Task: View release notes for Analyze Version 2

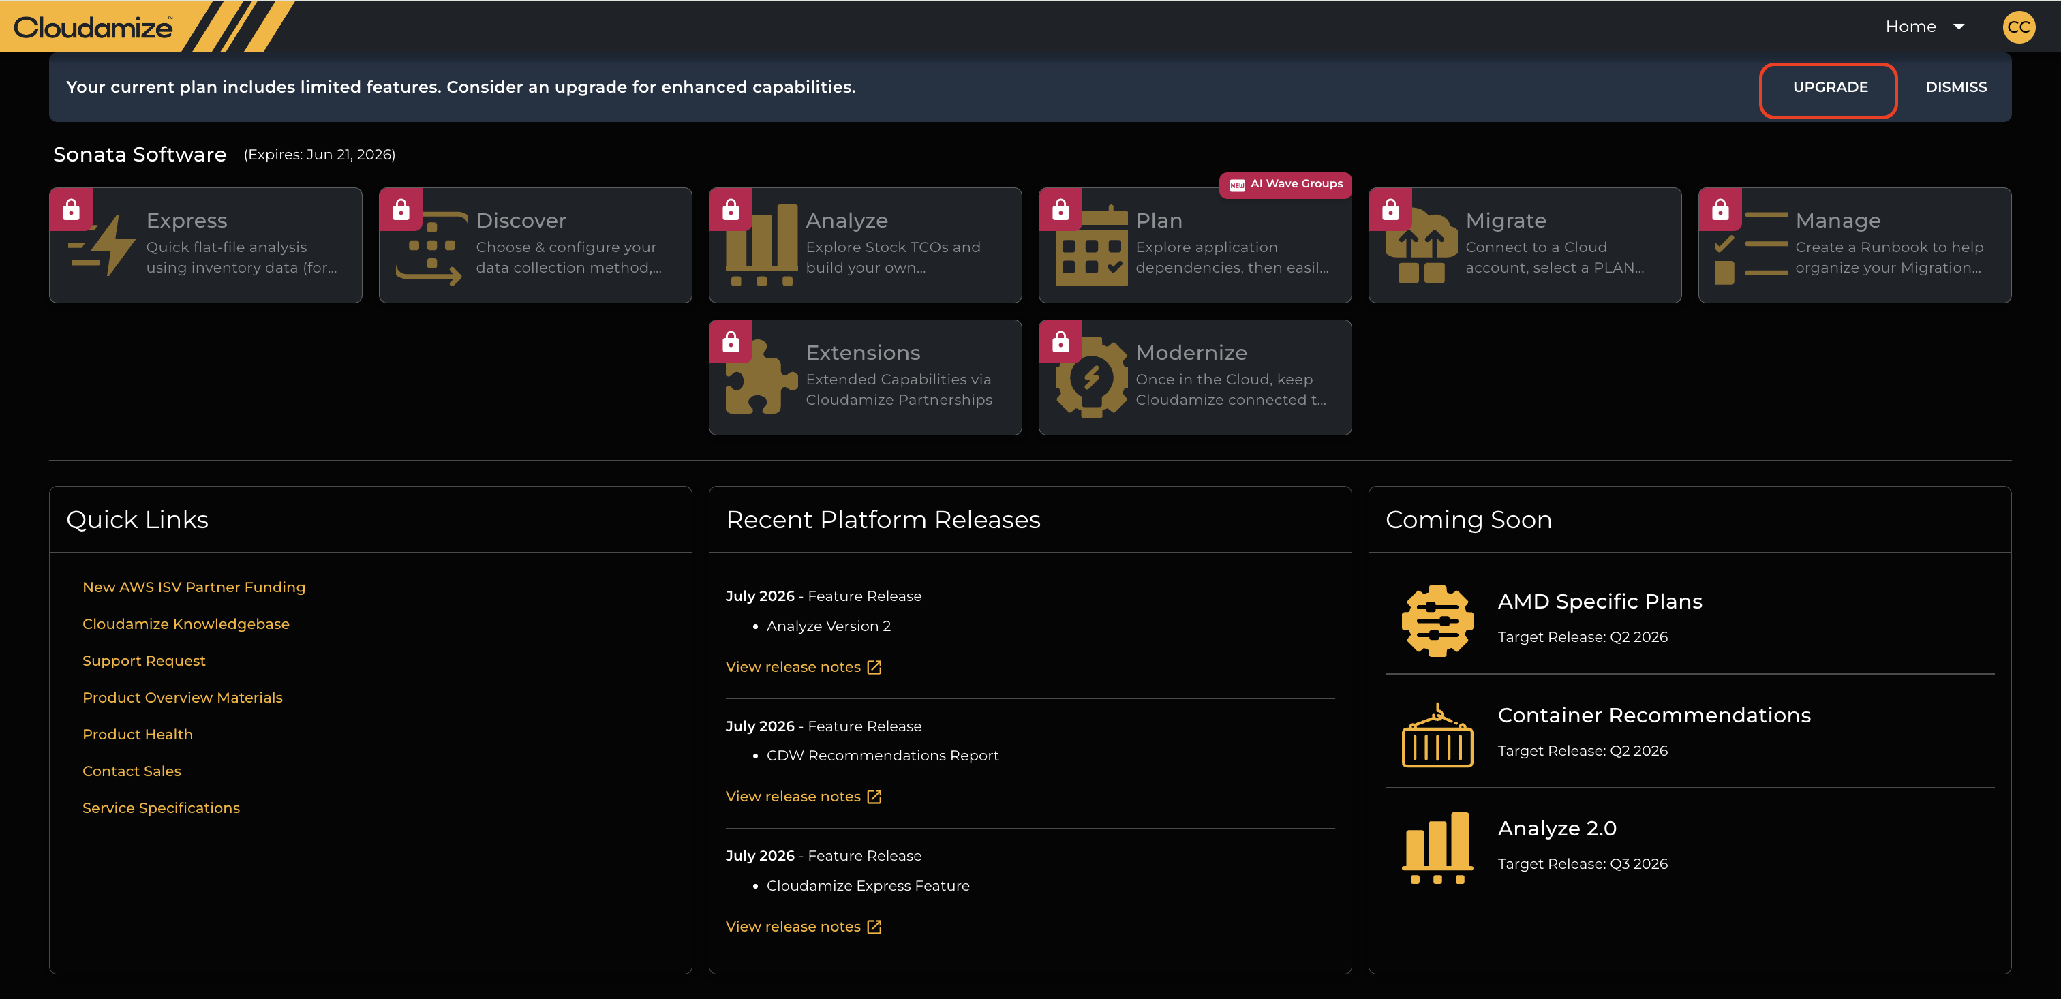Action: (793, 667)
